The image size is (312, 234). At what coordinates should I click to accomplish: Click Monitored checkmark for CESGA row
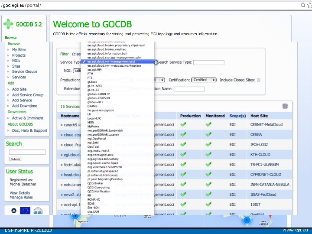pyautogui.click(x=208, y=134)
